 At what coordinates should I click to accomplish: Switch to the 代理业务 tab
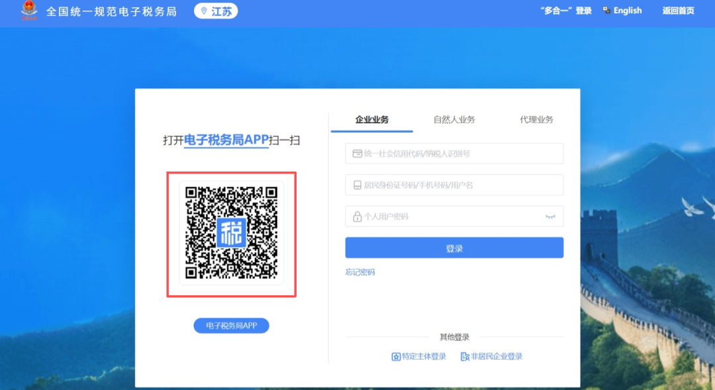tap(536, 120)
